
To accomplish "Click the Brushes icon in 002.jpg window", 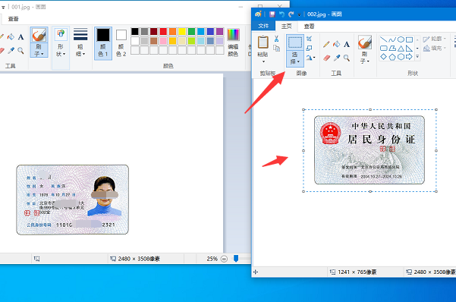I will click(x=365, y=42).
